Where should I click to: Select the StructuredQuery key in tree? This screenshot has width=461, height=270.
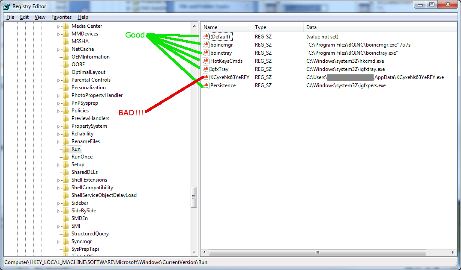[90, 234]
